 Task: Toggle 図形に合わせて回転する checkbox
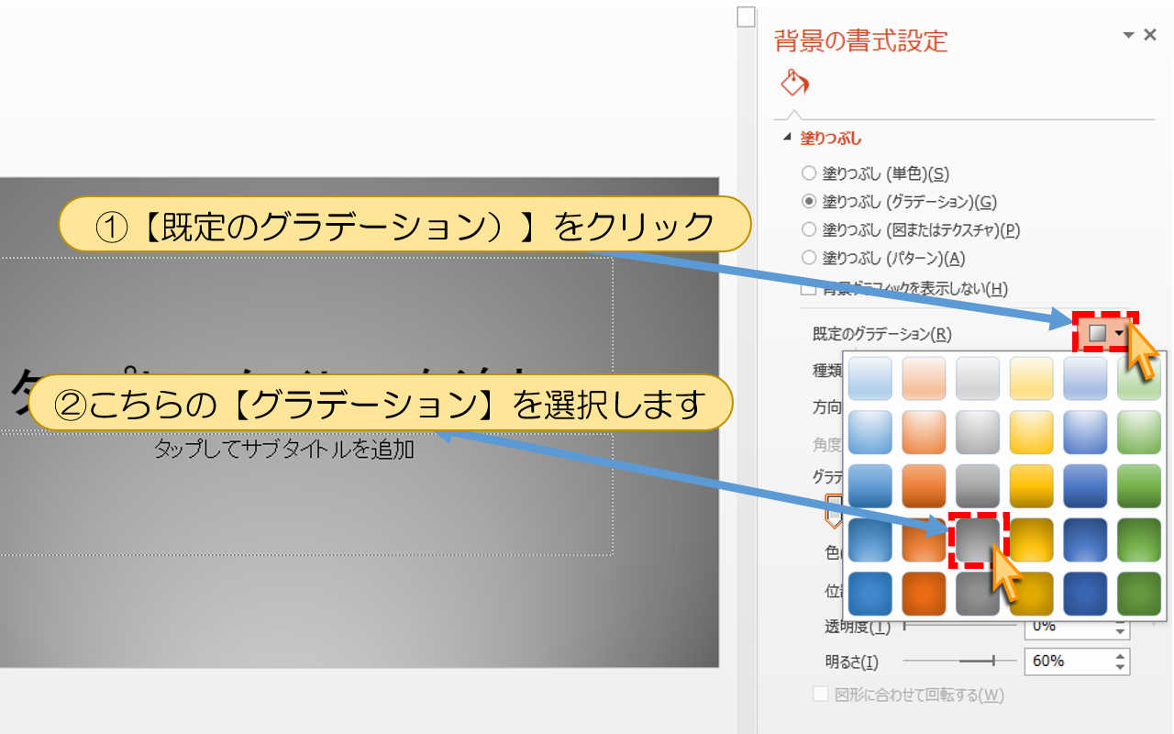click(x=821, y=695)
